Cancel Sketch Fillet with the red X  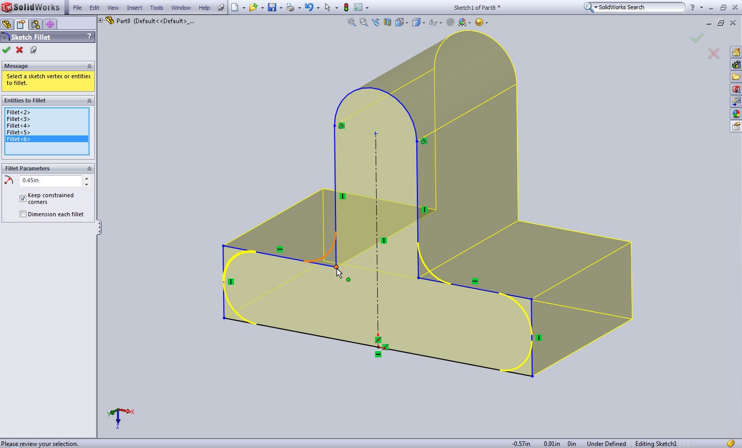pos(20,50)
